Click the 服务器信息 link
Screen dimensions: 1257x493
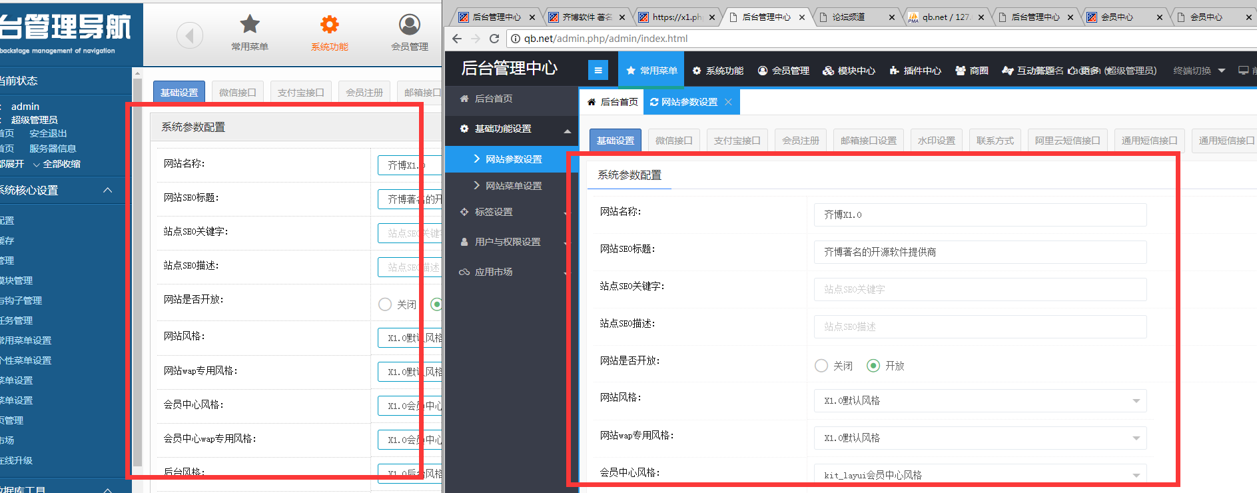coord(53,149)
